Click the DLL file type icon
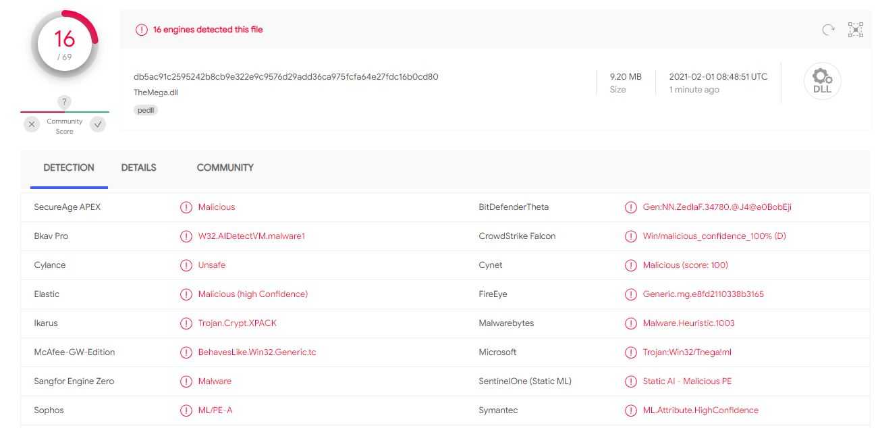Screen dimensions: 878x428 (x=822, y=82)
